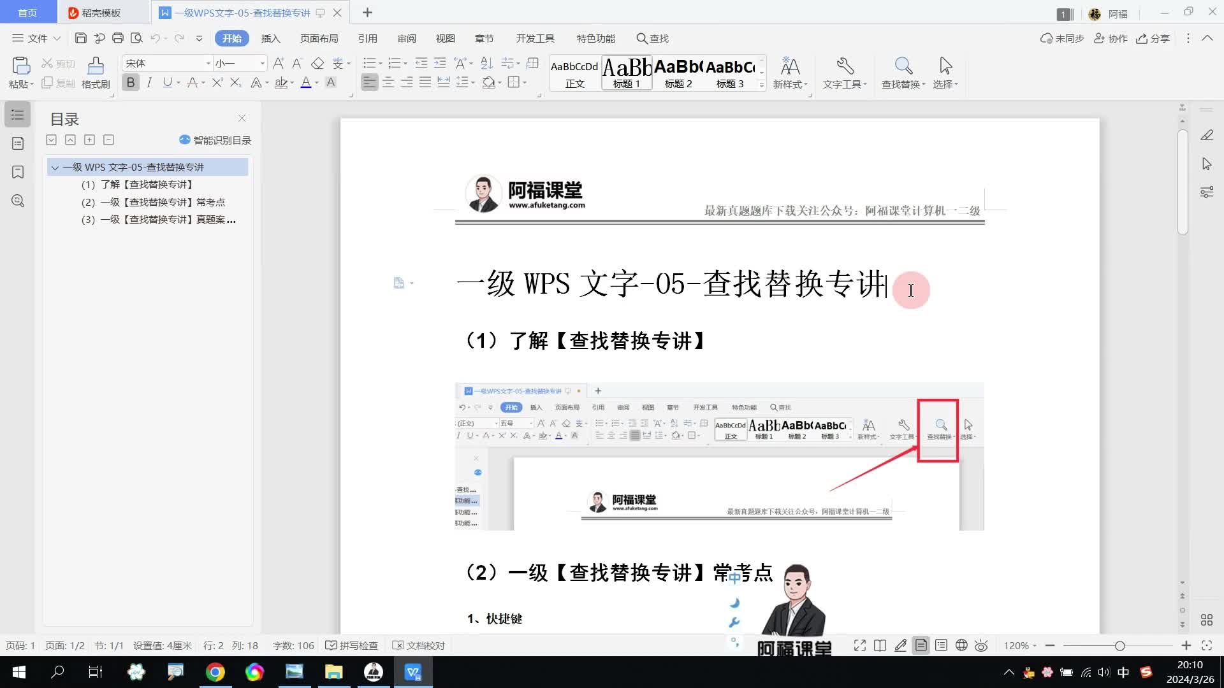
Task: Collapse the 一级 WPS 文字-05 outline tree node
Action: coord(55,168)
